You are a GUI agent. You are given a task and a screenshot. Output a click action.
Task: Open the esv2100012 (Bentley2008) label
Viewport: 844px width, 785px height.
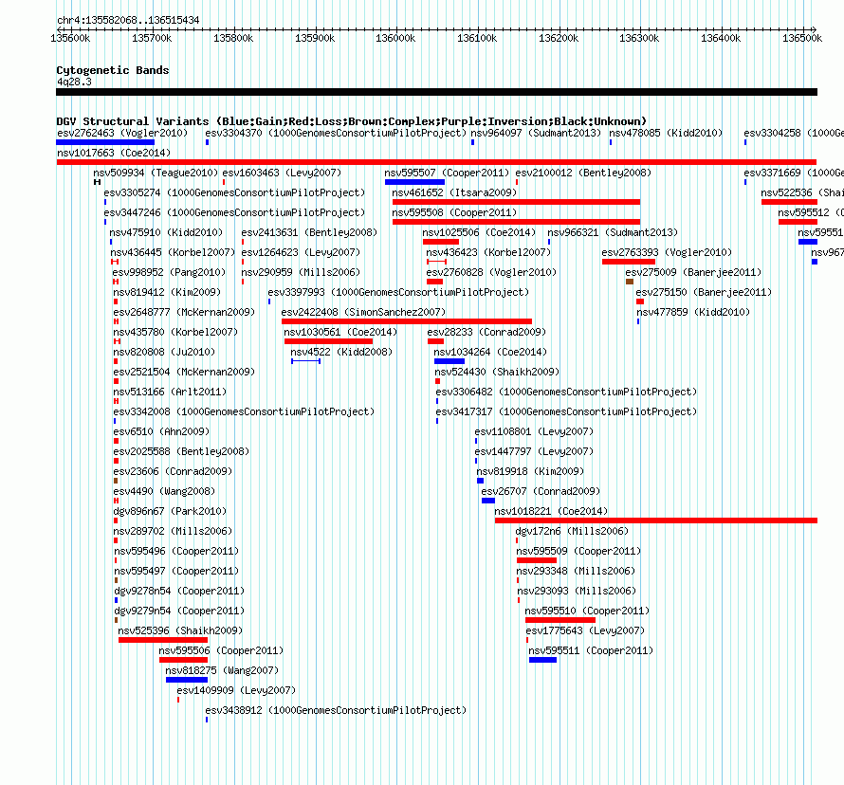pyautogui.click(x=583, y=173)
